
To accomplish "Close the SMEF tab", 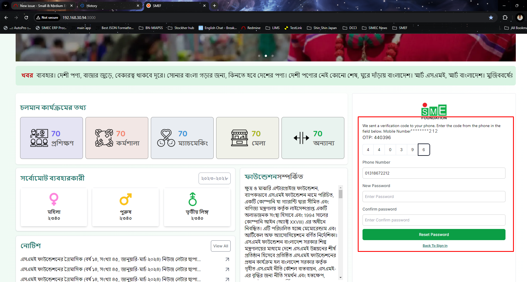I will point(204,6).
